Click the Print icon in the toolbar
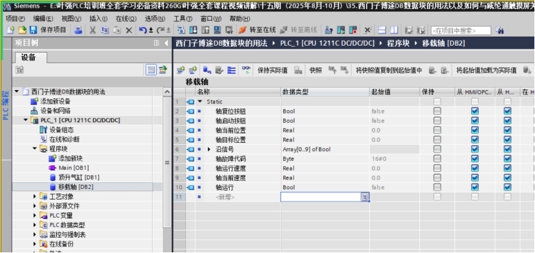This screenshot has height=253, width=535. 78,30
